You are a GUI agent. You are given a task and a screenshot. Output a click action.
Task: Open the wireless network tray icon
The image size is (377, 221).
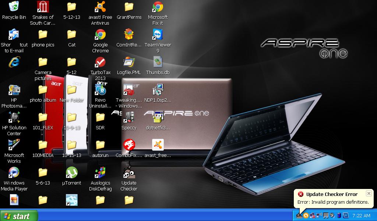click(319, 215)
